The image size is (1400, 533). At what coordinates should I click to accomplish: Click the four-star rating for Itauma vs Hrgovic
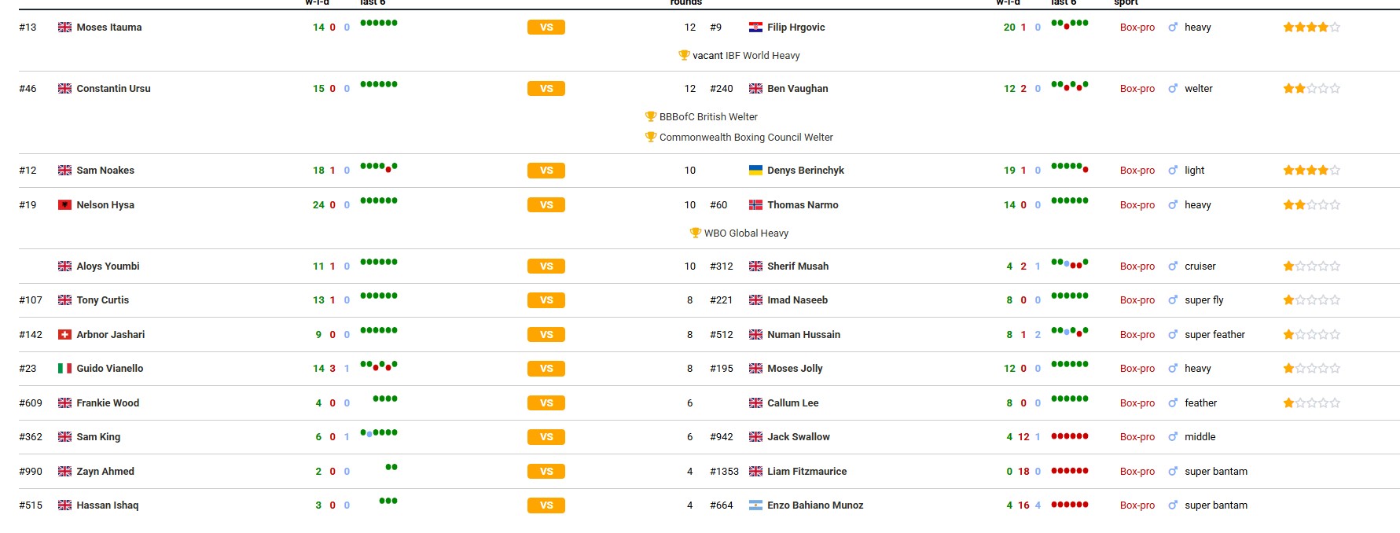coord(1311,28)
